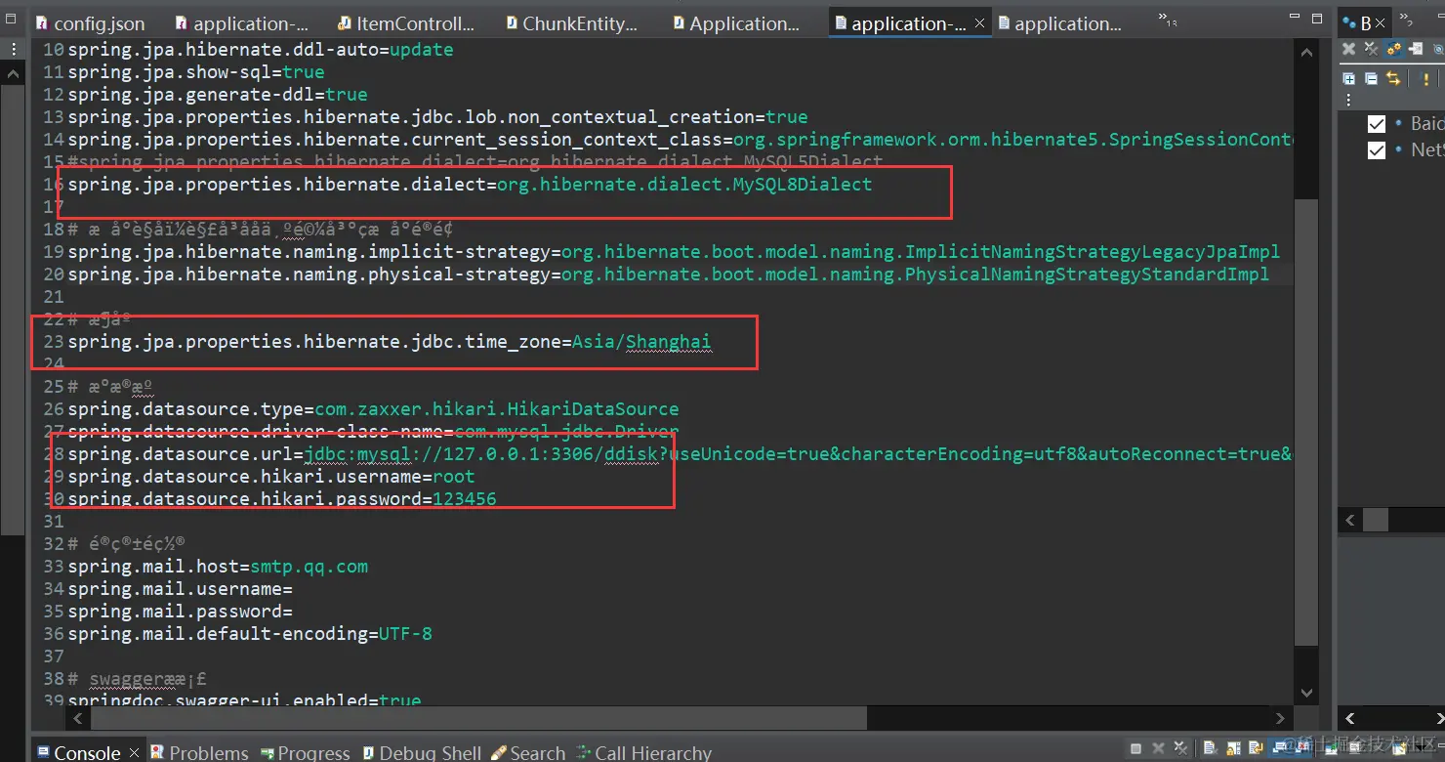Click the ddl-auto value update on line 10
This screenshot has height=762, width=1445.
pyautogui.click(x=421, y=50)
